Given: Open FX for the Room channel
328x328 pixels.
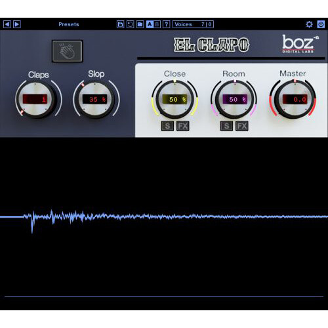Looking at the screenshot, I should tap(242, 126).
